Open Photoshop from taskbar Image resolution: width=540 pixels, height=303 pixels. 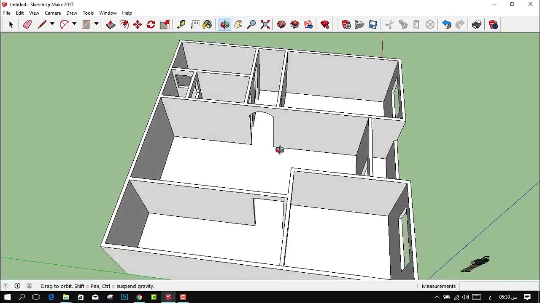pos(124,297)
